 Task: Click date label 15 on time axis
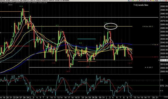click(x=142, y=98)
